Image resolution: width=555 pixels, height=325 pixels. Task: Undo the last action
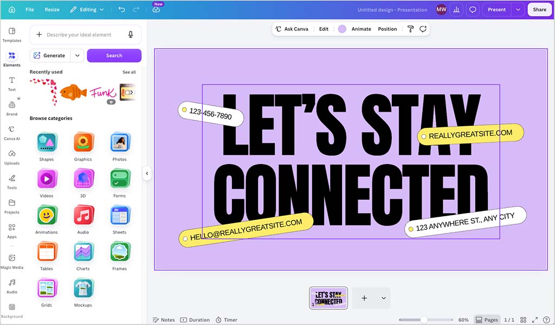click(x=122, y=10)
